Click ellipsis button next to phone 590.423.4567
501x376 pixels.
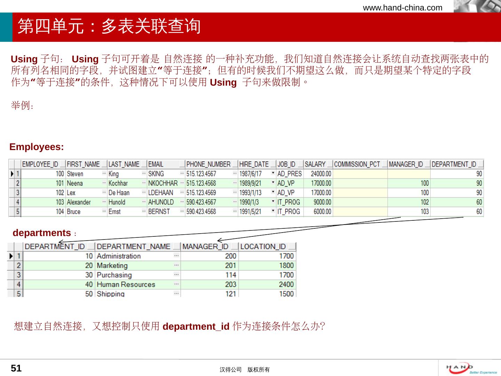(235, 202)
